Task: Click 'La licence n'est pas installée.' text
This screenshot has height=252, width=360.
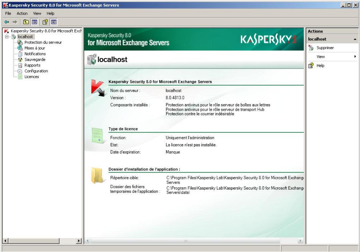Action: (191, 145)
